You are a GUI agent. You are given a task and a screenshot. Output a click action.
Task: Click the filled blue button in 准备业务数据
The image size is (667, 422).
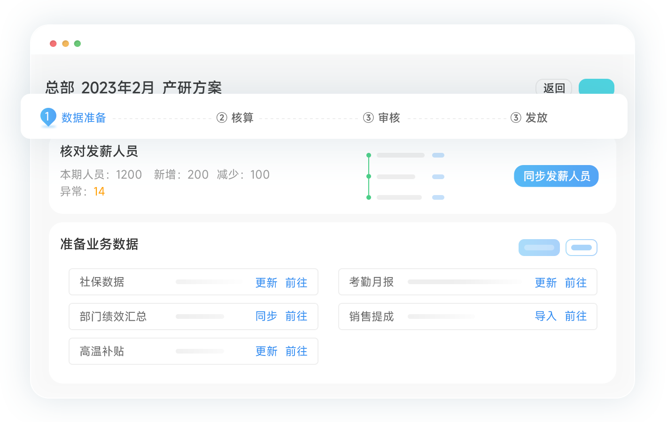539,248
